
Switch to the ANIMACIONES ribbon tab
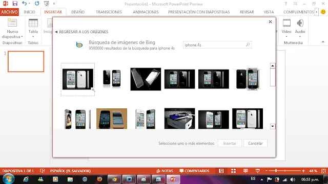(146, 12)
